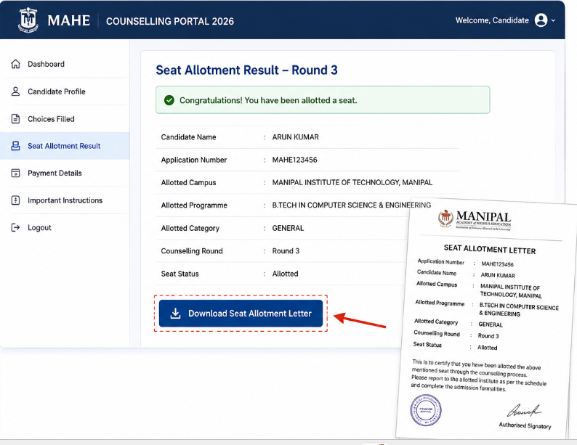Screen dimensions: 577x445
Task: Open the Choices Filled page
Action: tap(65, 119)
